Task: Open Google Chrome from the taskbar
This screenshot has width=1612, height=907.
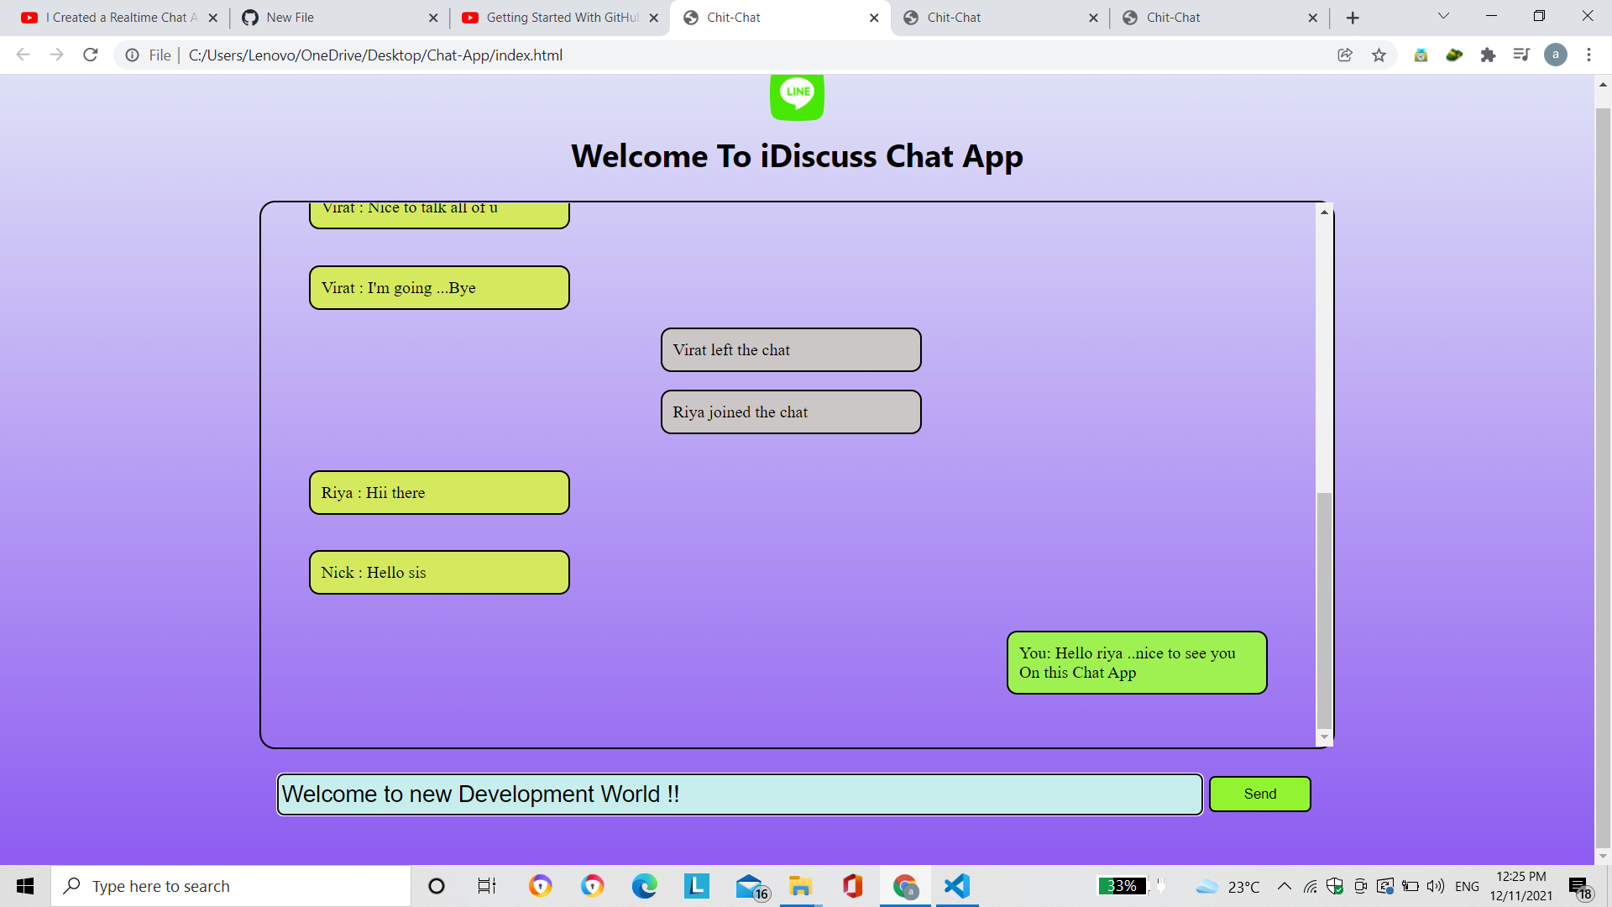Action: 904,885
